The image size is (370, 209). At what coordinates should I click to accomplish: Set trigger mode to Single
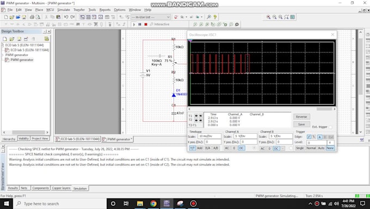300,148
